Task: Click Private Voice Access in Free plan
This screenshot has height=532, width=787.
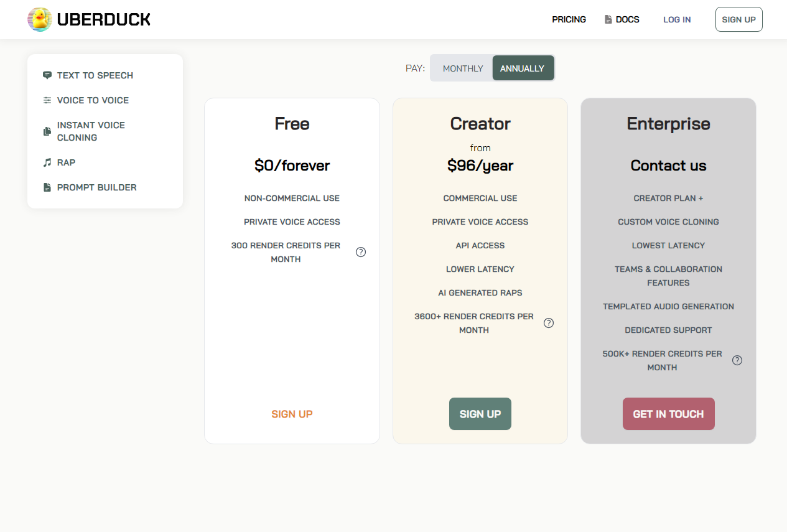Action: 292,222
